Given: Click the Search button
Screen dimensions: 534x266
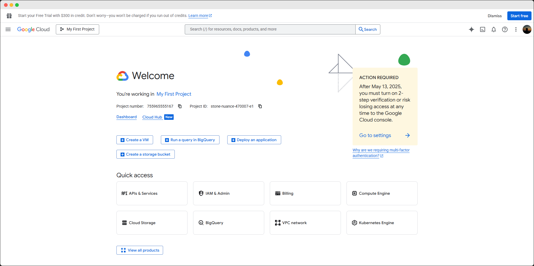Looking at the screenshot, I should coord(368,29).
